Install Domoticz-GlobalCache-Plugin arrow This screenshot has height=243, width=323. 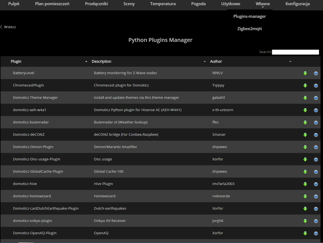[305, 172]
